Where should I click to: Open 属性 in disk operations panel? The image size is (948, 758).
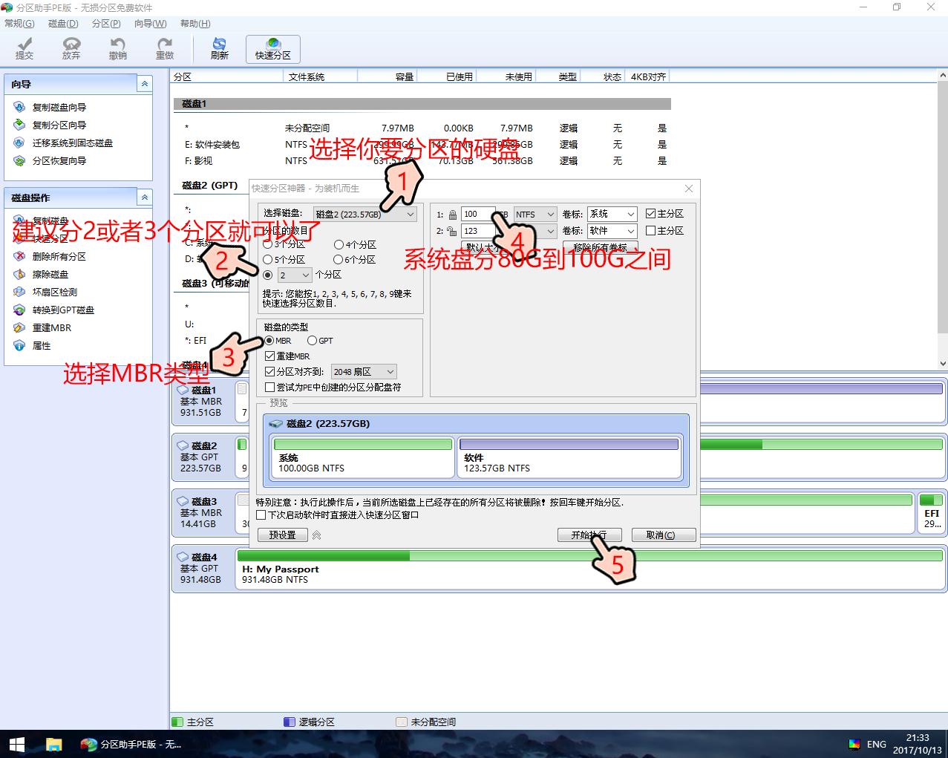(42, 346)
